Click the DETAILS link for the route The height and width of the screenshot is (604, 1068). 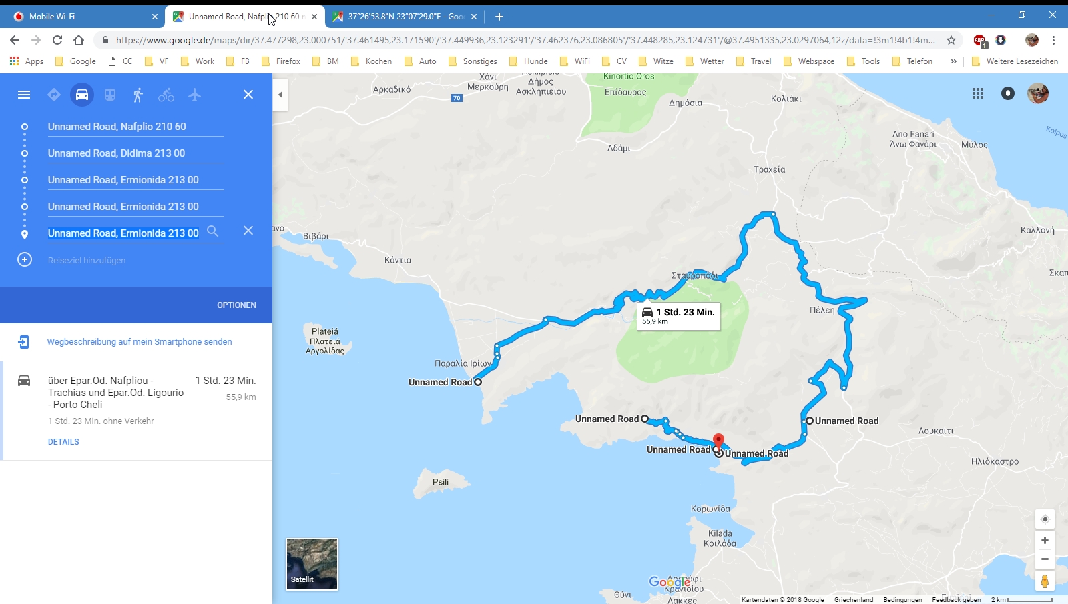click(x=63, y=442)
